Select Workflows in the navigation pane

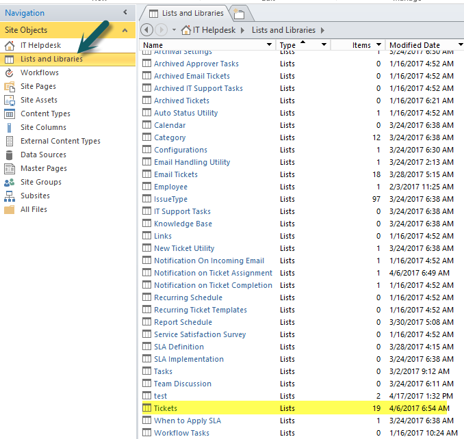coord(40,72)
